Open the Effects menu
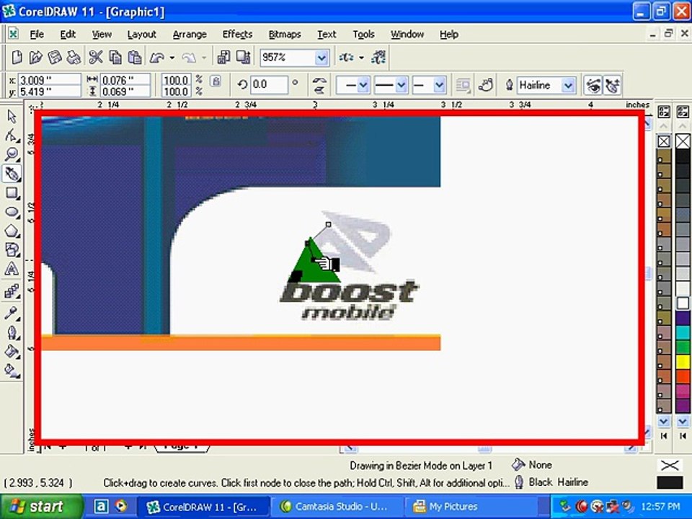 [237, 35]
